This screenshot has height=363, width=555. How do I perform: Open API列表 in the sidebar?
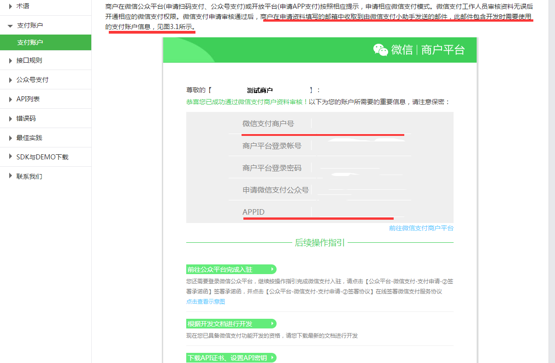click(28, 99)
